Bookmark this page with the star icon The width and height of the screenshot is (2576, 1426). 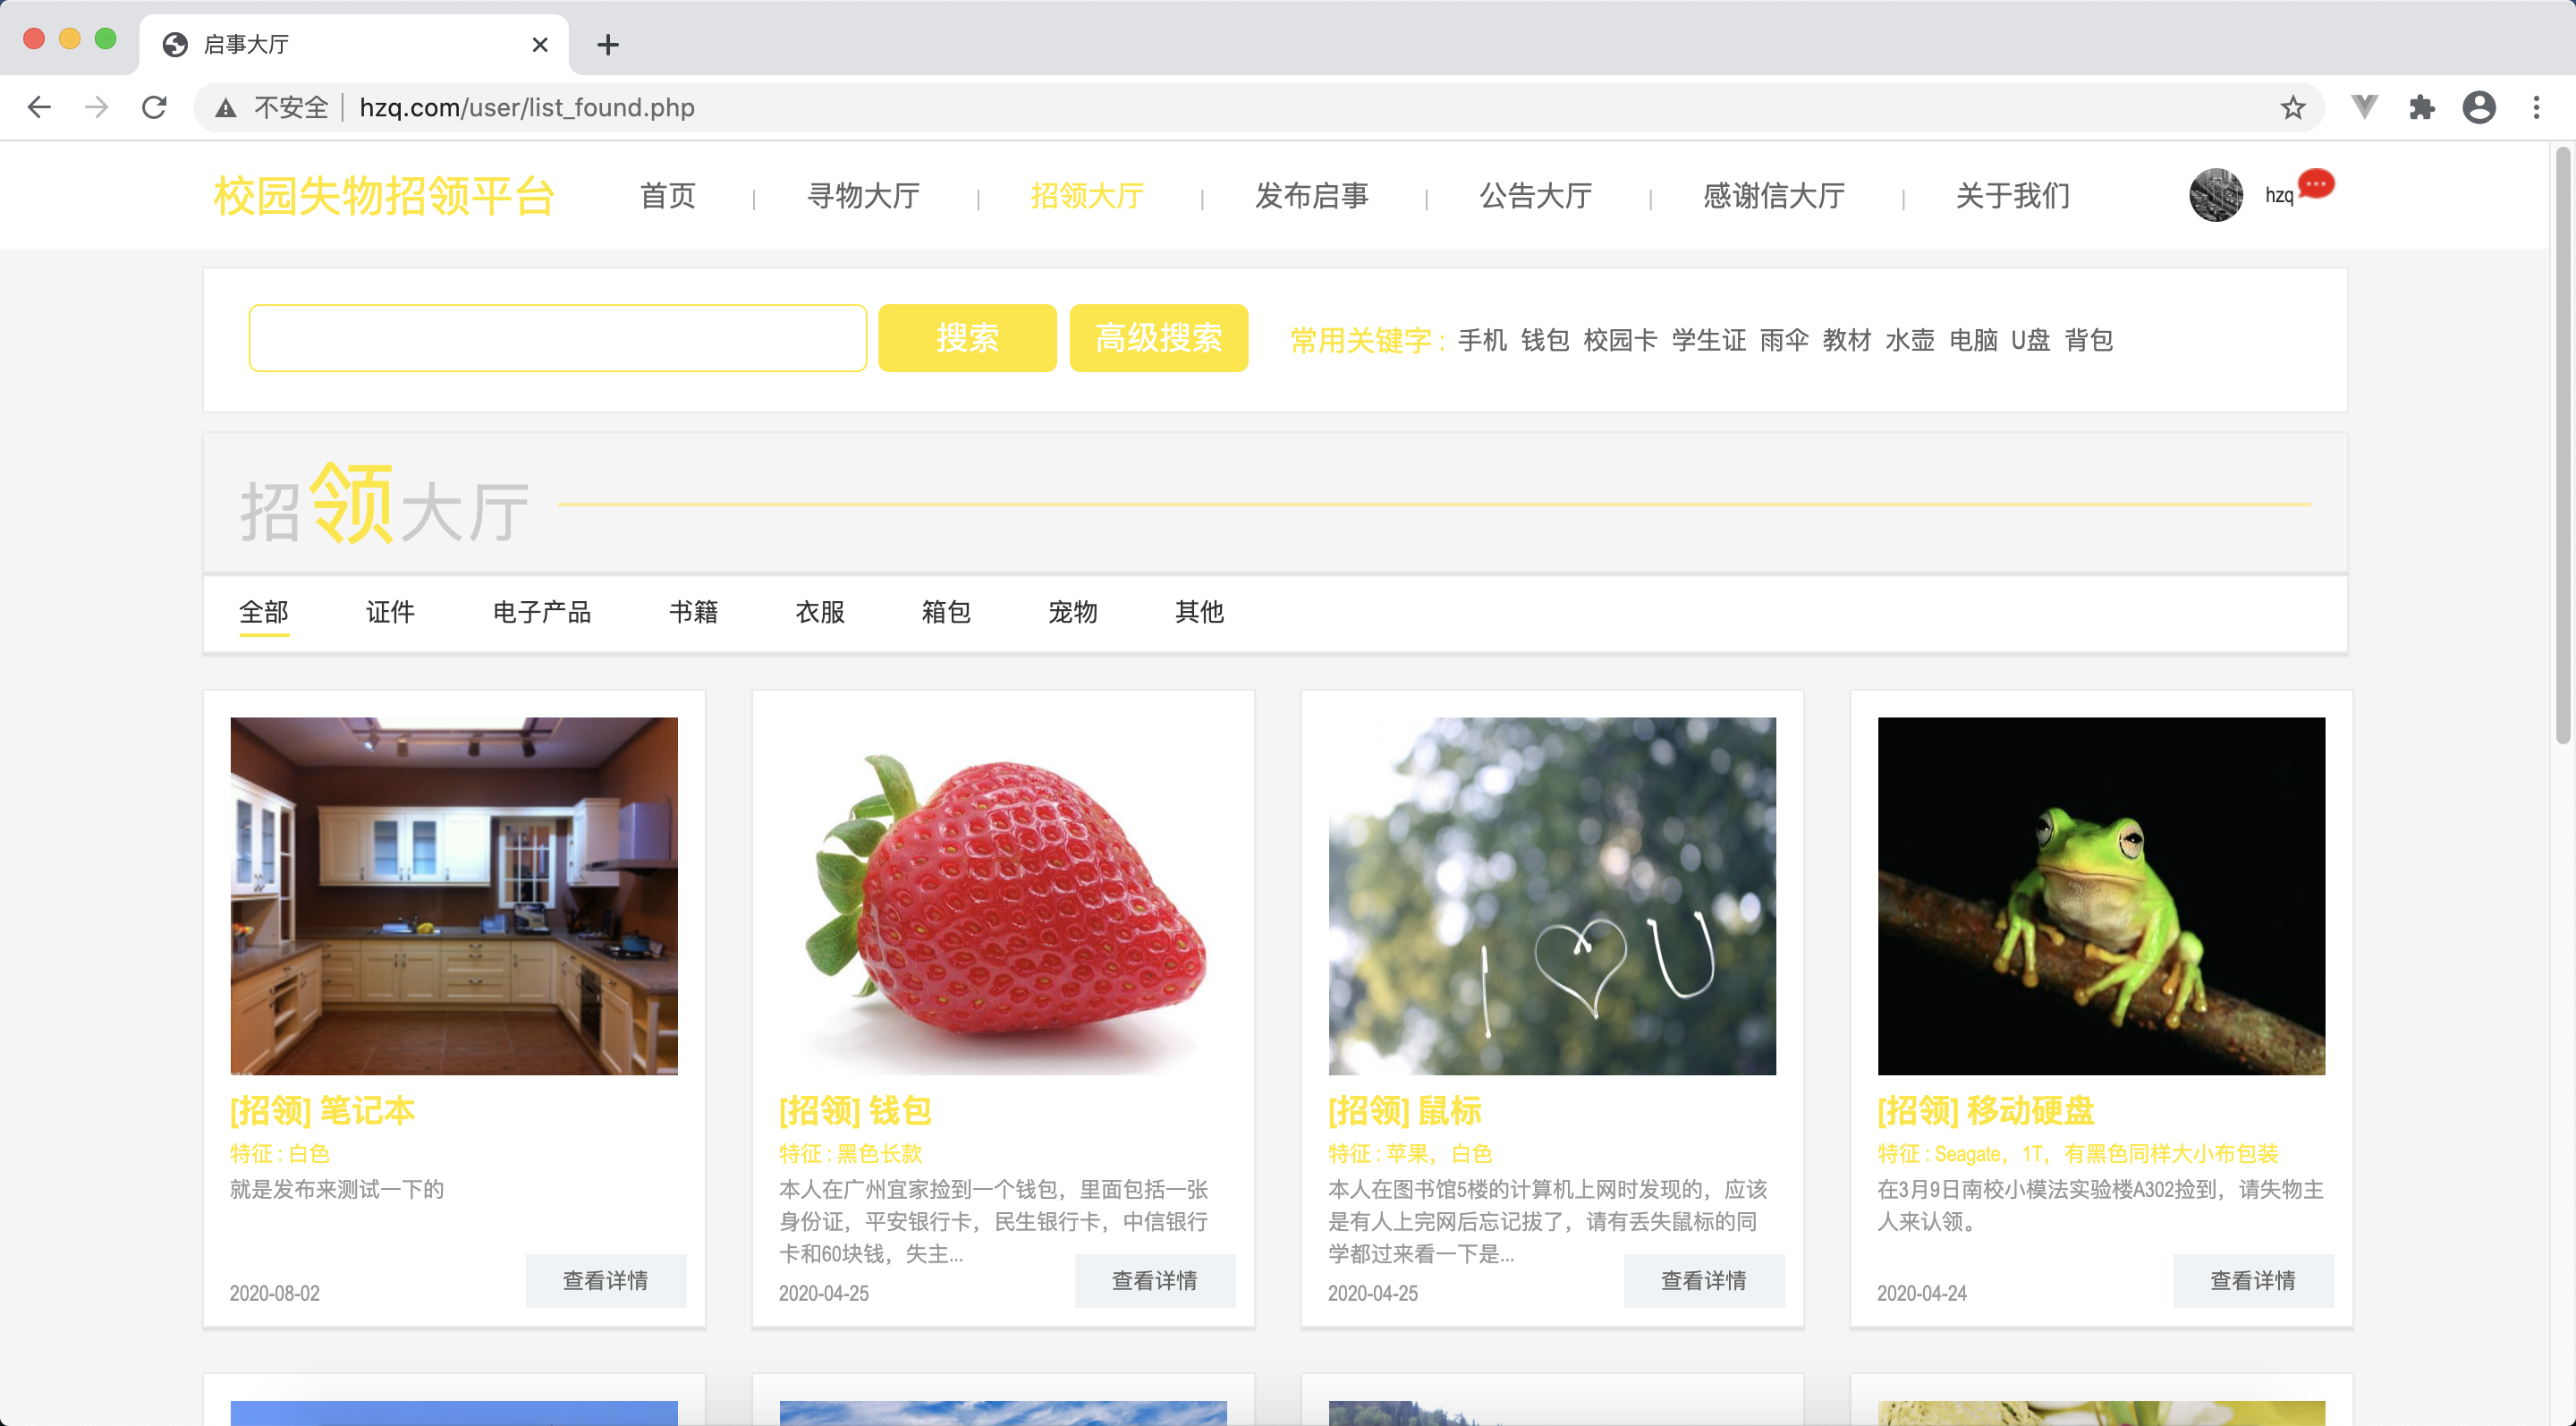[2292, 107]
